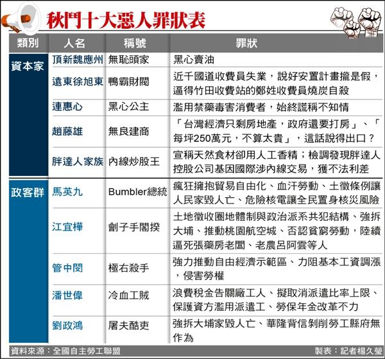This screenshot has width=385, height=359.
Task: Click the title 秋鬥十大惡人罪狀表
Action: pos(126,20)
